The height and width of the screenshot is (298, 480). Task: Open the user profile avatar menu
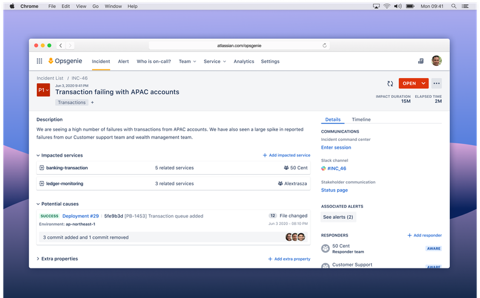(436, 61)
